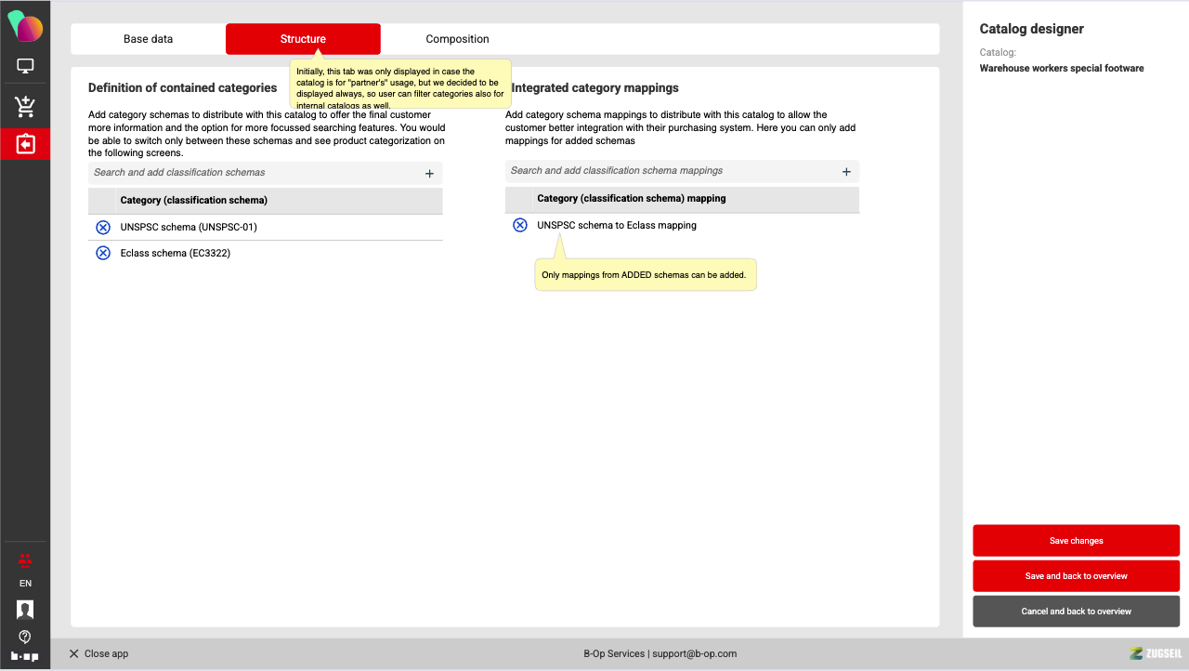Remove the UNSPSC schema (UNSPSC-01) row
The height and width of the screenshot is (671, 1189).
tap(103, 228)
